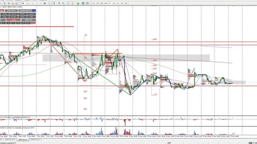257x144 pixels.
Task: Click the tile windows grid icon
Action: pyautogui.click(x=83, y=3)
